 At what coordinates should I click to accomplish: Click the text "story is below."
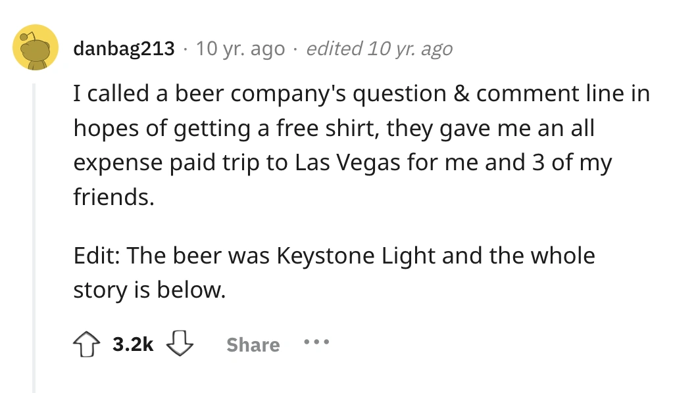[149, 289]
